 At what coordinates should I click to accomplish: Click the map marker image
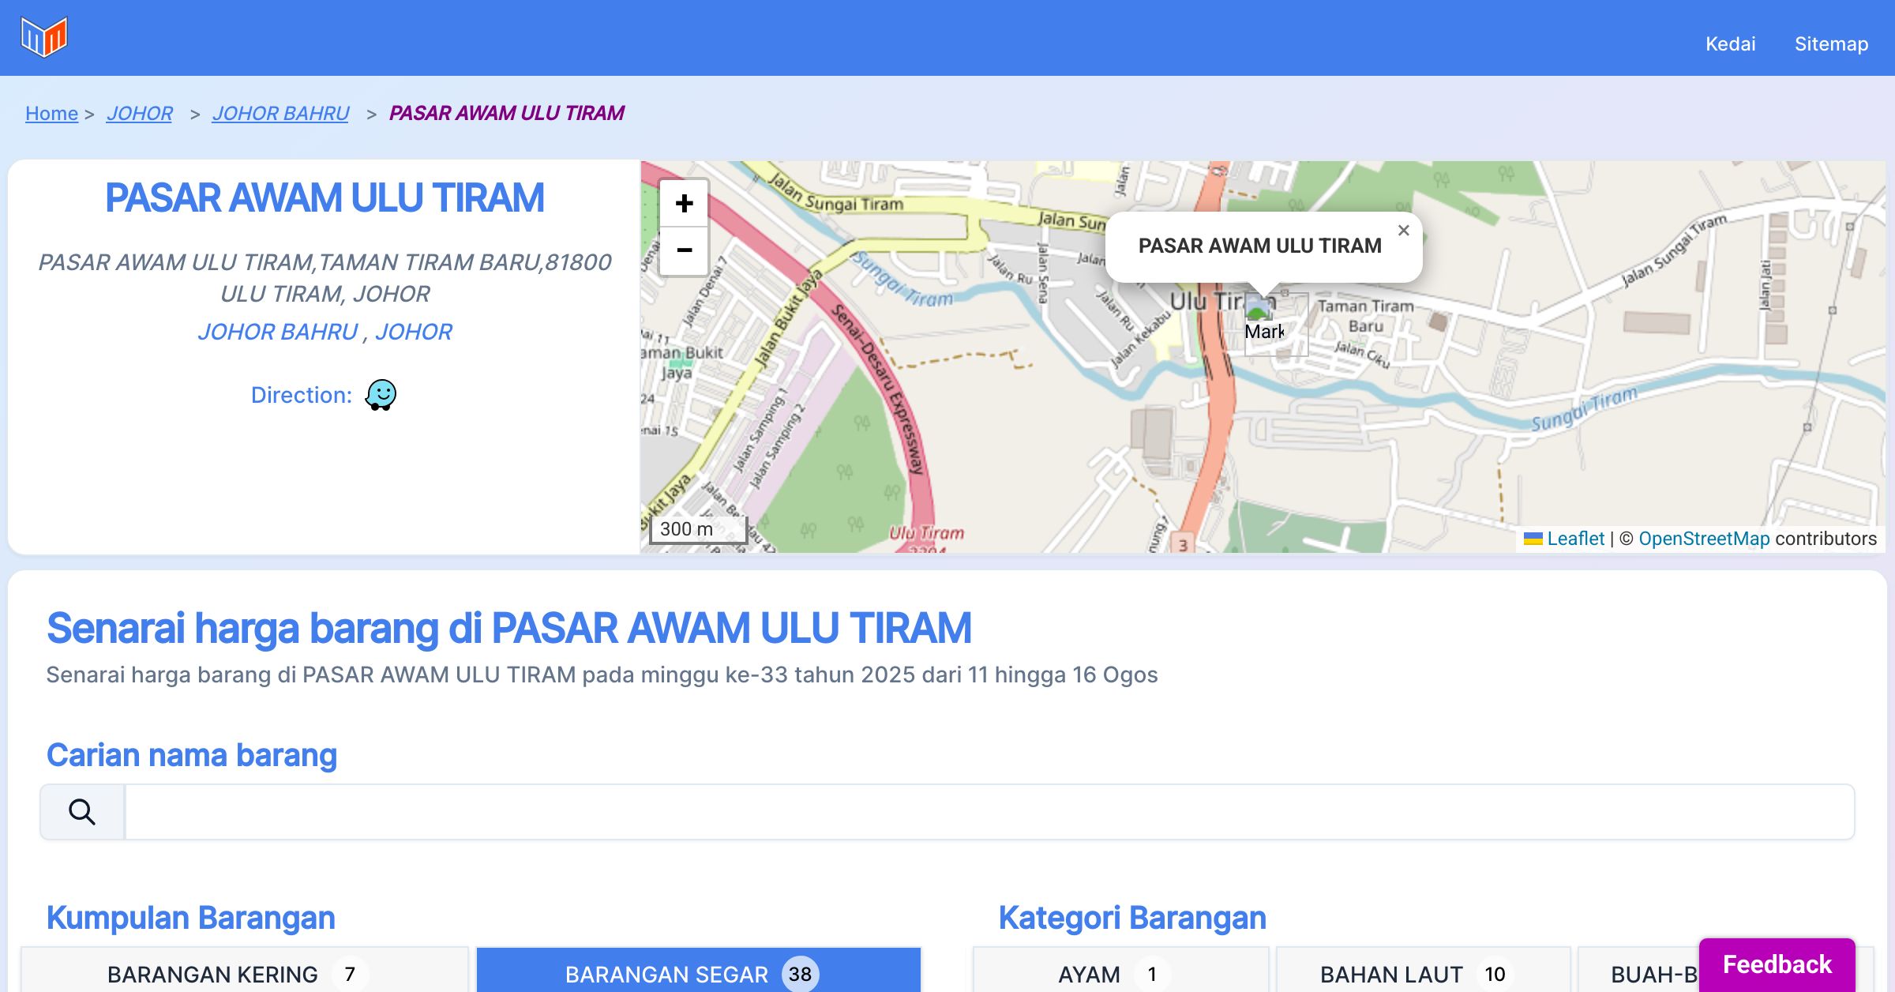point(1260,308)
